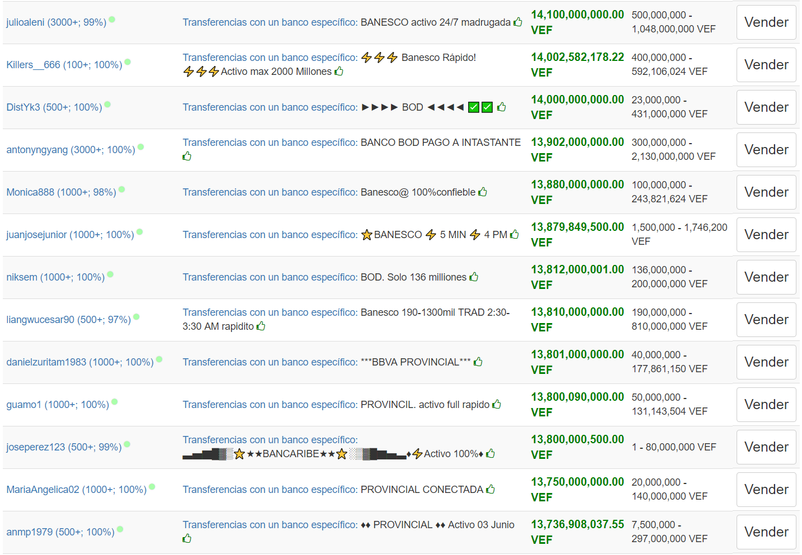Click the green online dot beside antonyngyang
Viewport: 802px width, 555px height.
point(141,147)
